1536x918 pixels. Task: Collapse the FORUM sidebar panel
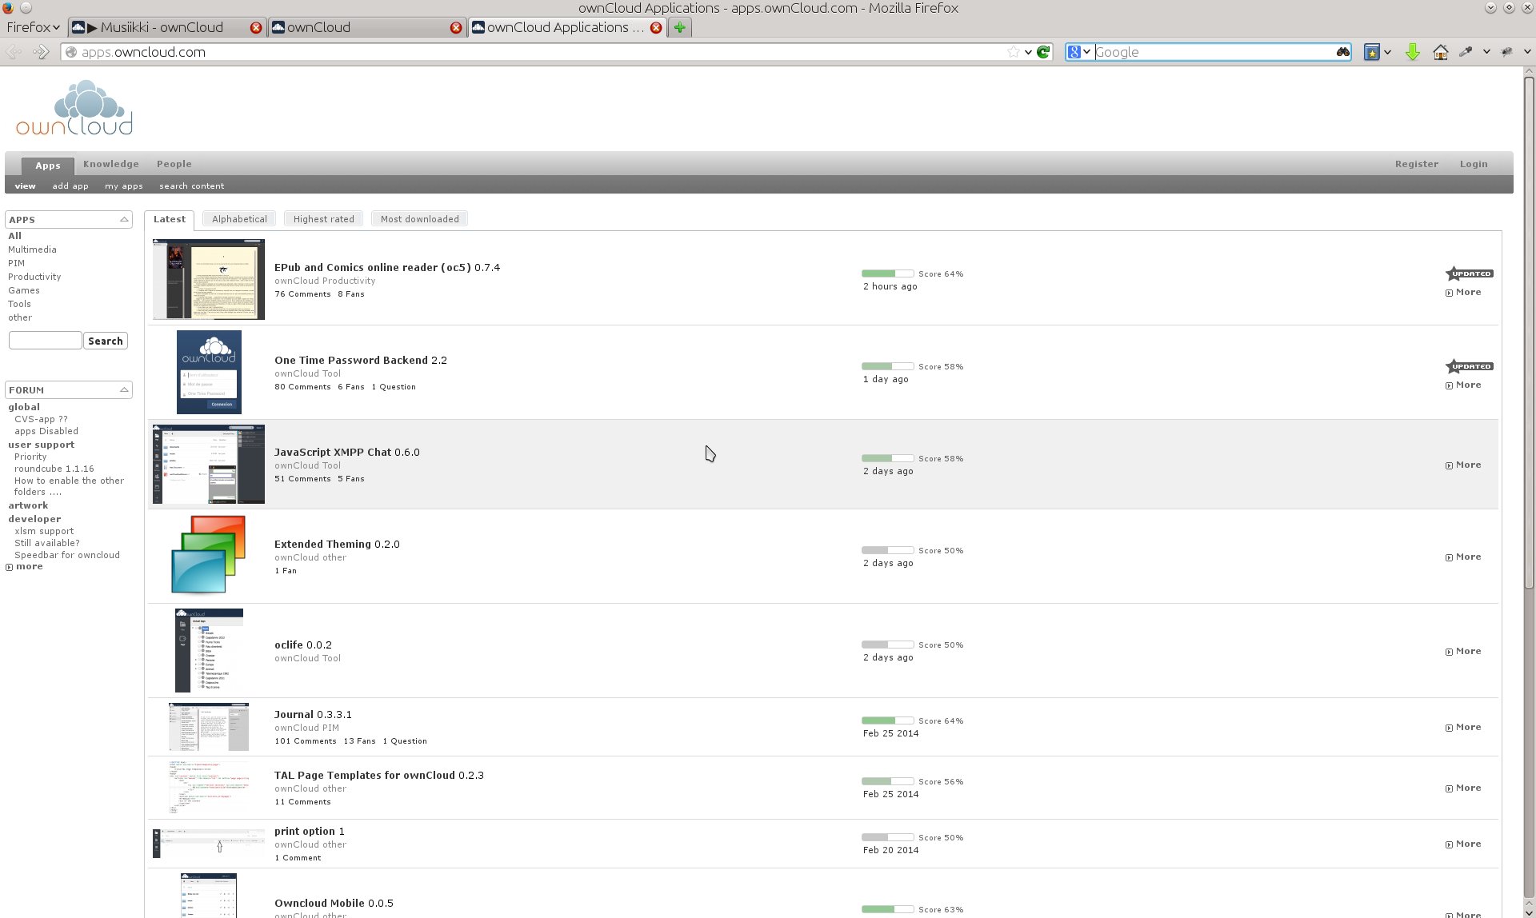(x=124, y=389)
